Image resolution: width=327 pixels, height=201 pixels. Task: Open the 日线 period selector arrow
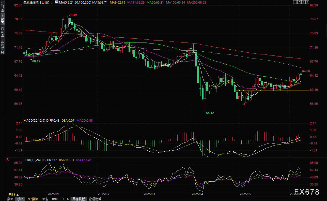pyautogui.click(x=18, y=195)
